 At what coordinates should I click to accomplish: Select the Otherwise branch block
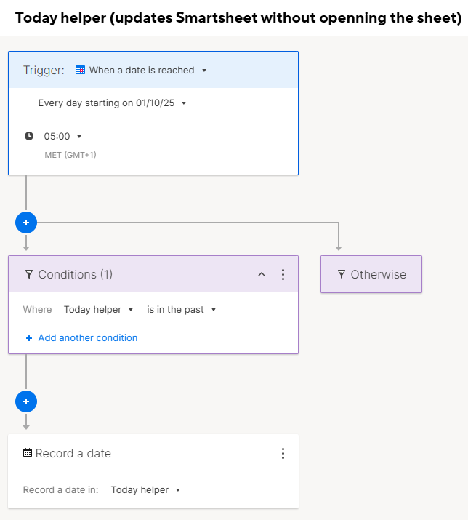371,274
